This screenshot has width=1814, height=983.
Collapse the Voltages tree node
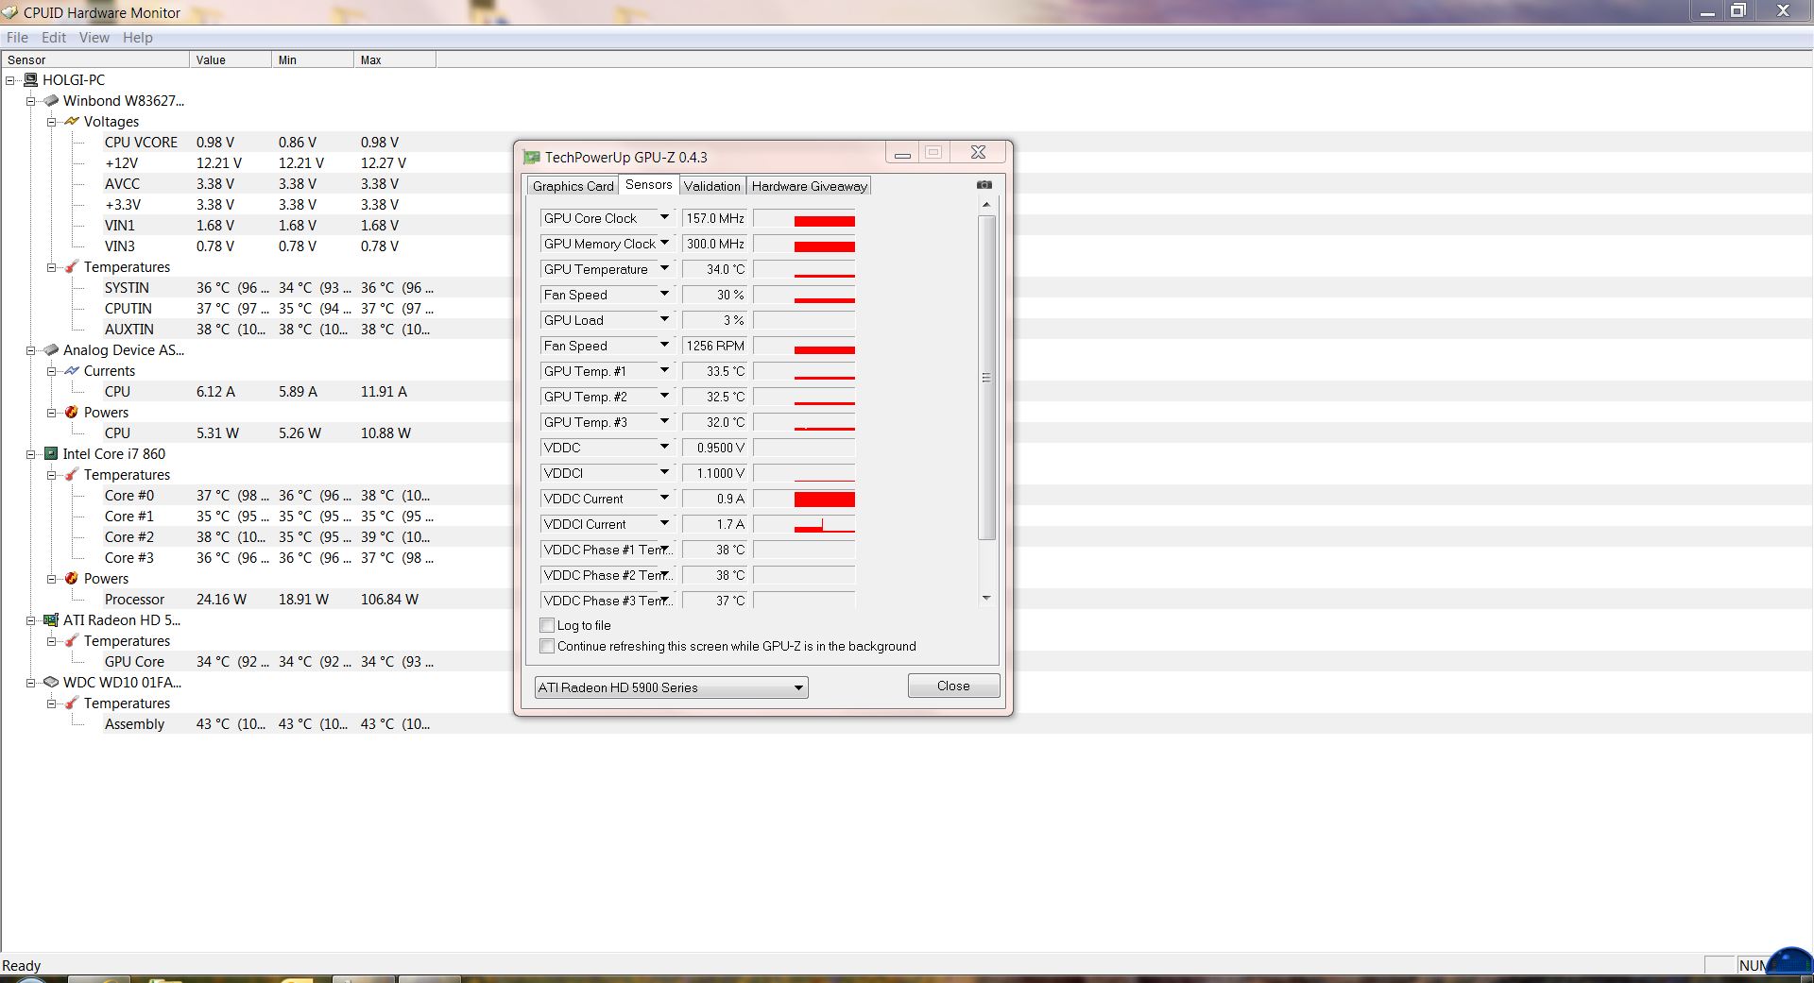click(52, 122)
